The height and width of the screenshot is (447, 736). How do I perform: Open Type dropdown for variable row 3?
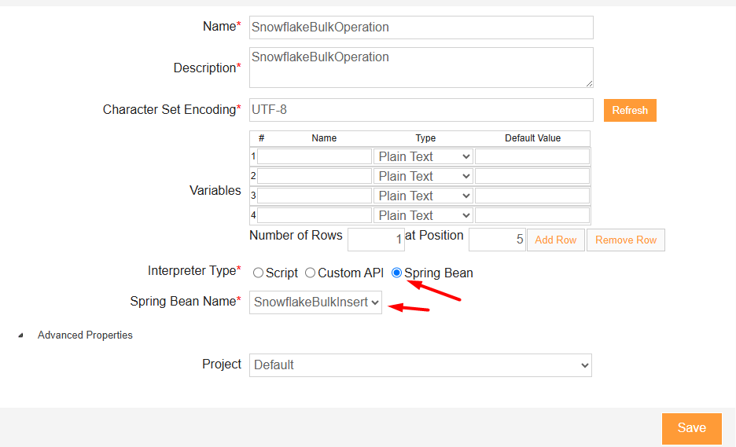pyautogui.click(x=423, y=196)
